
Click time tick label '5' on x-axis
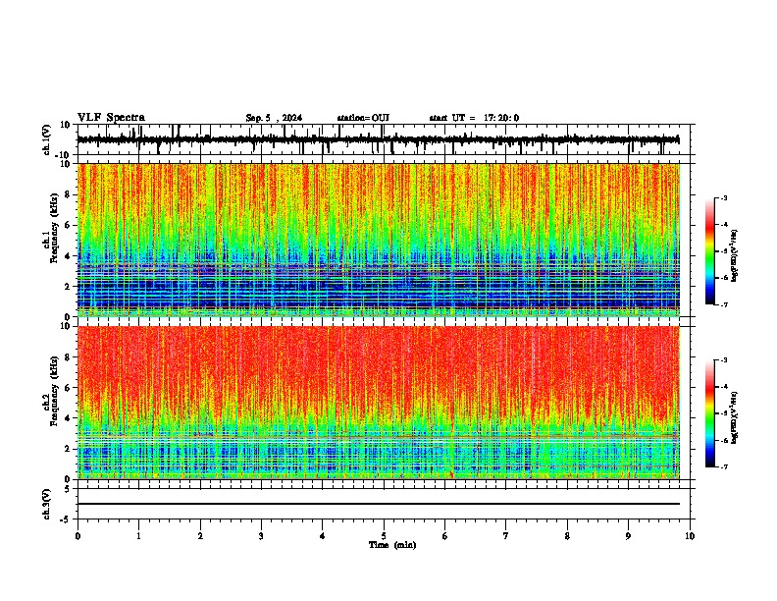pos(384,536)
